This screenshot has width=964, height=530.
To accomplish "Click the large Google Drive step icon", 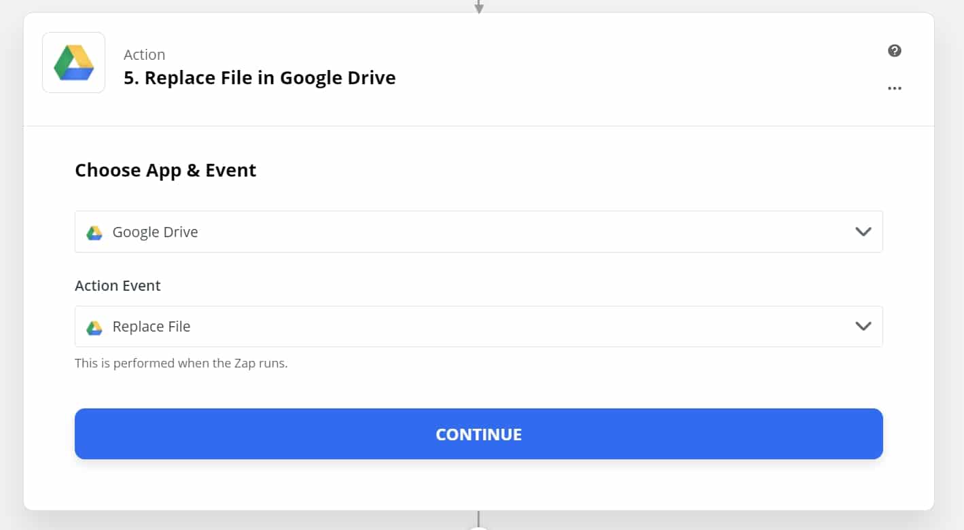I will coord(73,63).
